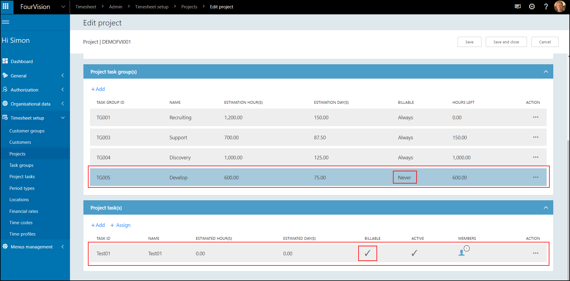Click the Menus management gear icon
Screen dimensions: 570x281
5,246
